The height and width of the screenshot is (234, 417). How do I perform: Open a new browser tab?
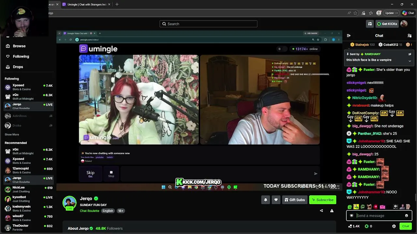coord(117,4)
